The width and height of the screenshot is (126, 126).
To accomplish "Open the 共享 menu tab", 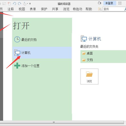I will click(x=55, y=9).
